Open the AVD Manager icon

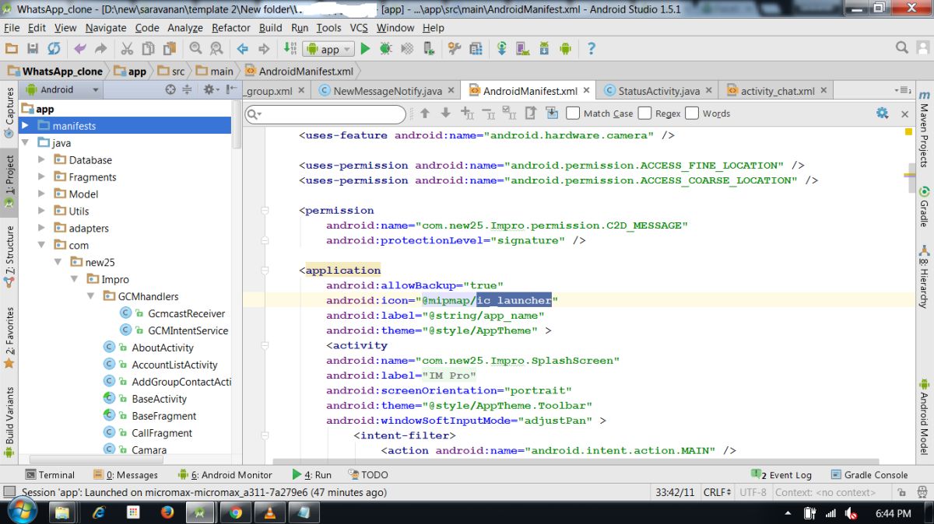coord(524,48)
